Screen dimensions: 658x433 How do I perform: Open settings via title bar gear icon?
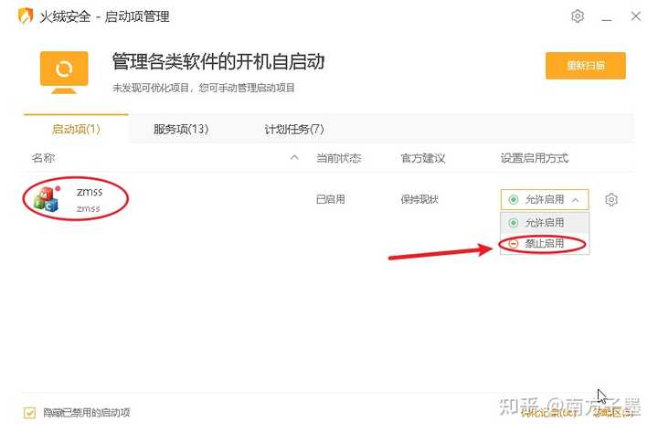click(x=578, y=16)
